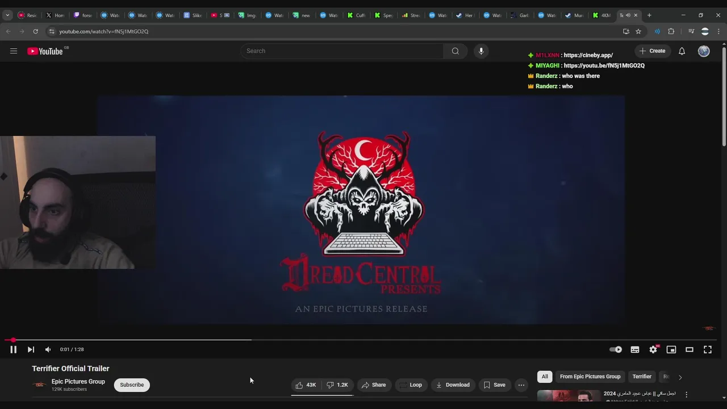Mute the video volume

(48, 349)
